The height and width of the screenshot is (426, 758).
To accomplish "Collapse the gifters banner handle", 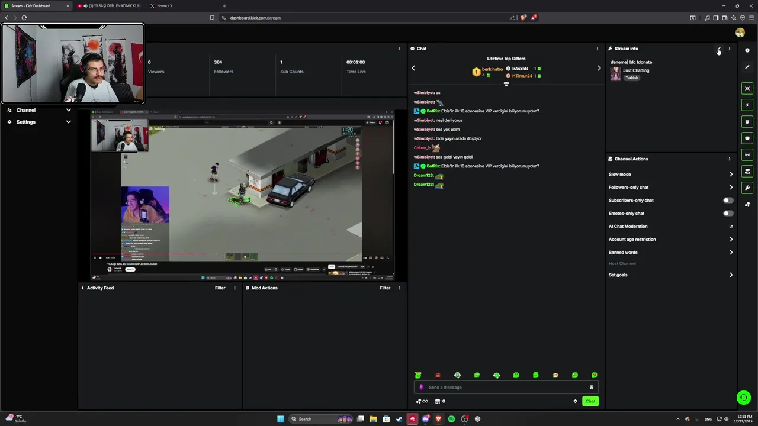I will pyautogui.click(x=506, y=84).
